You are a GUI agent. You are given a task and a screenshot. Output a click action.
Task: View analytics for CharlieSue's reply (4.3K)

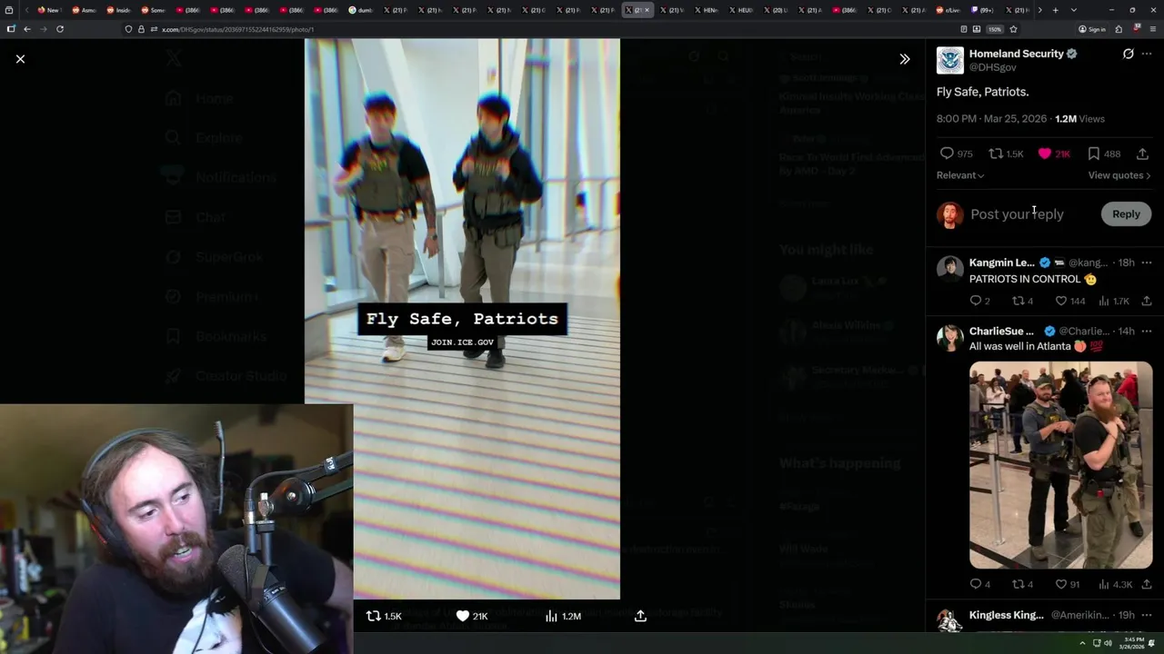coord(1116,584)
